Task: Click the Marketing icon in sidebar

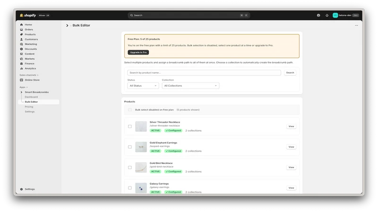Action: tap(21, 44)
